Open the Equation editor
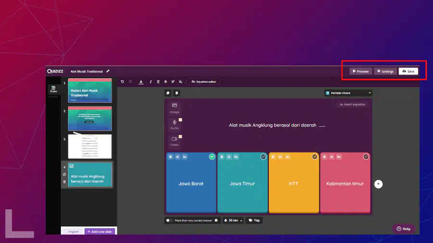 204,82
